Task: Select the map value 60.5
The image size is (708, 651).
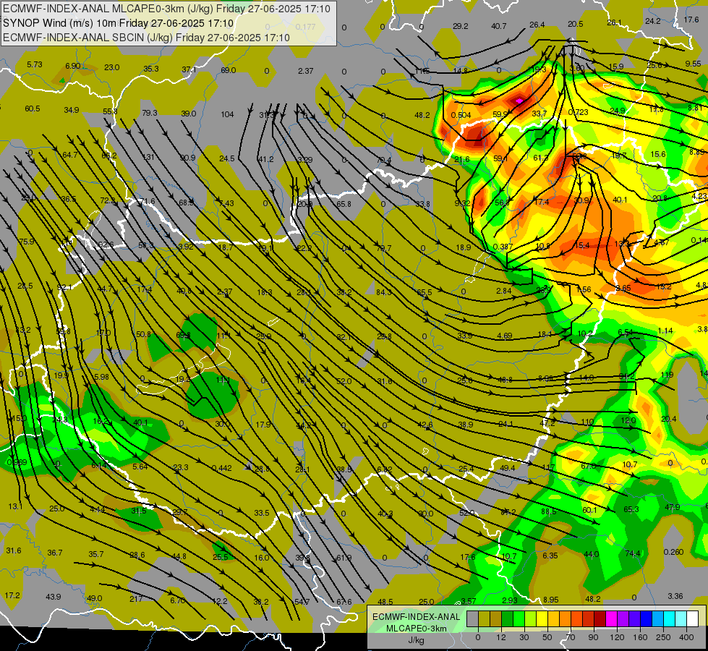Action: click(33, 109)
